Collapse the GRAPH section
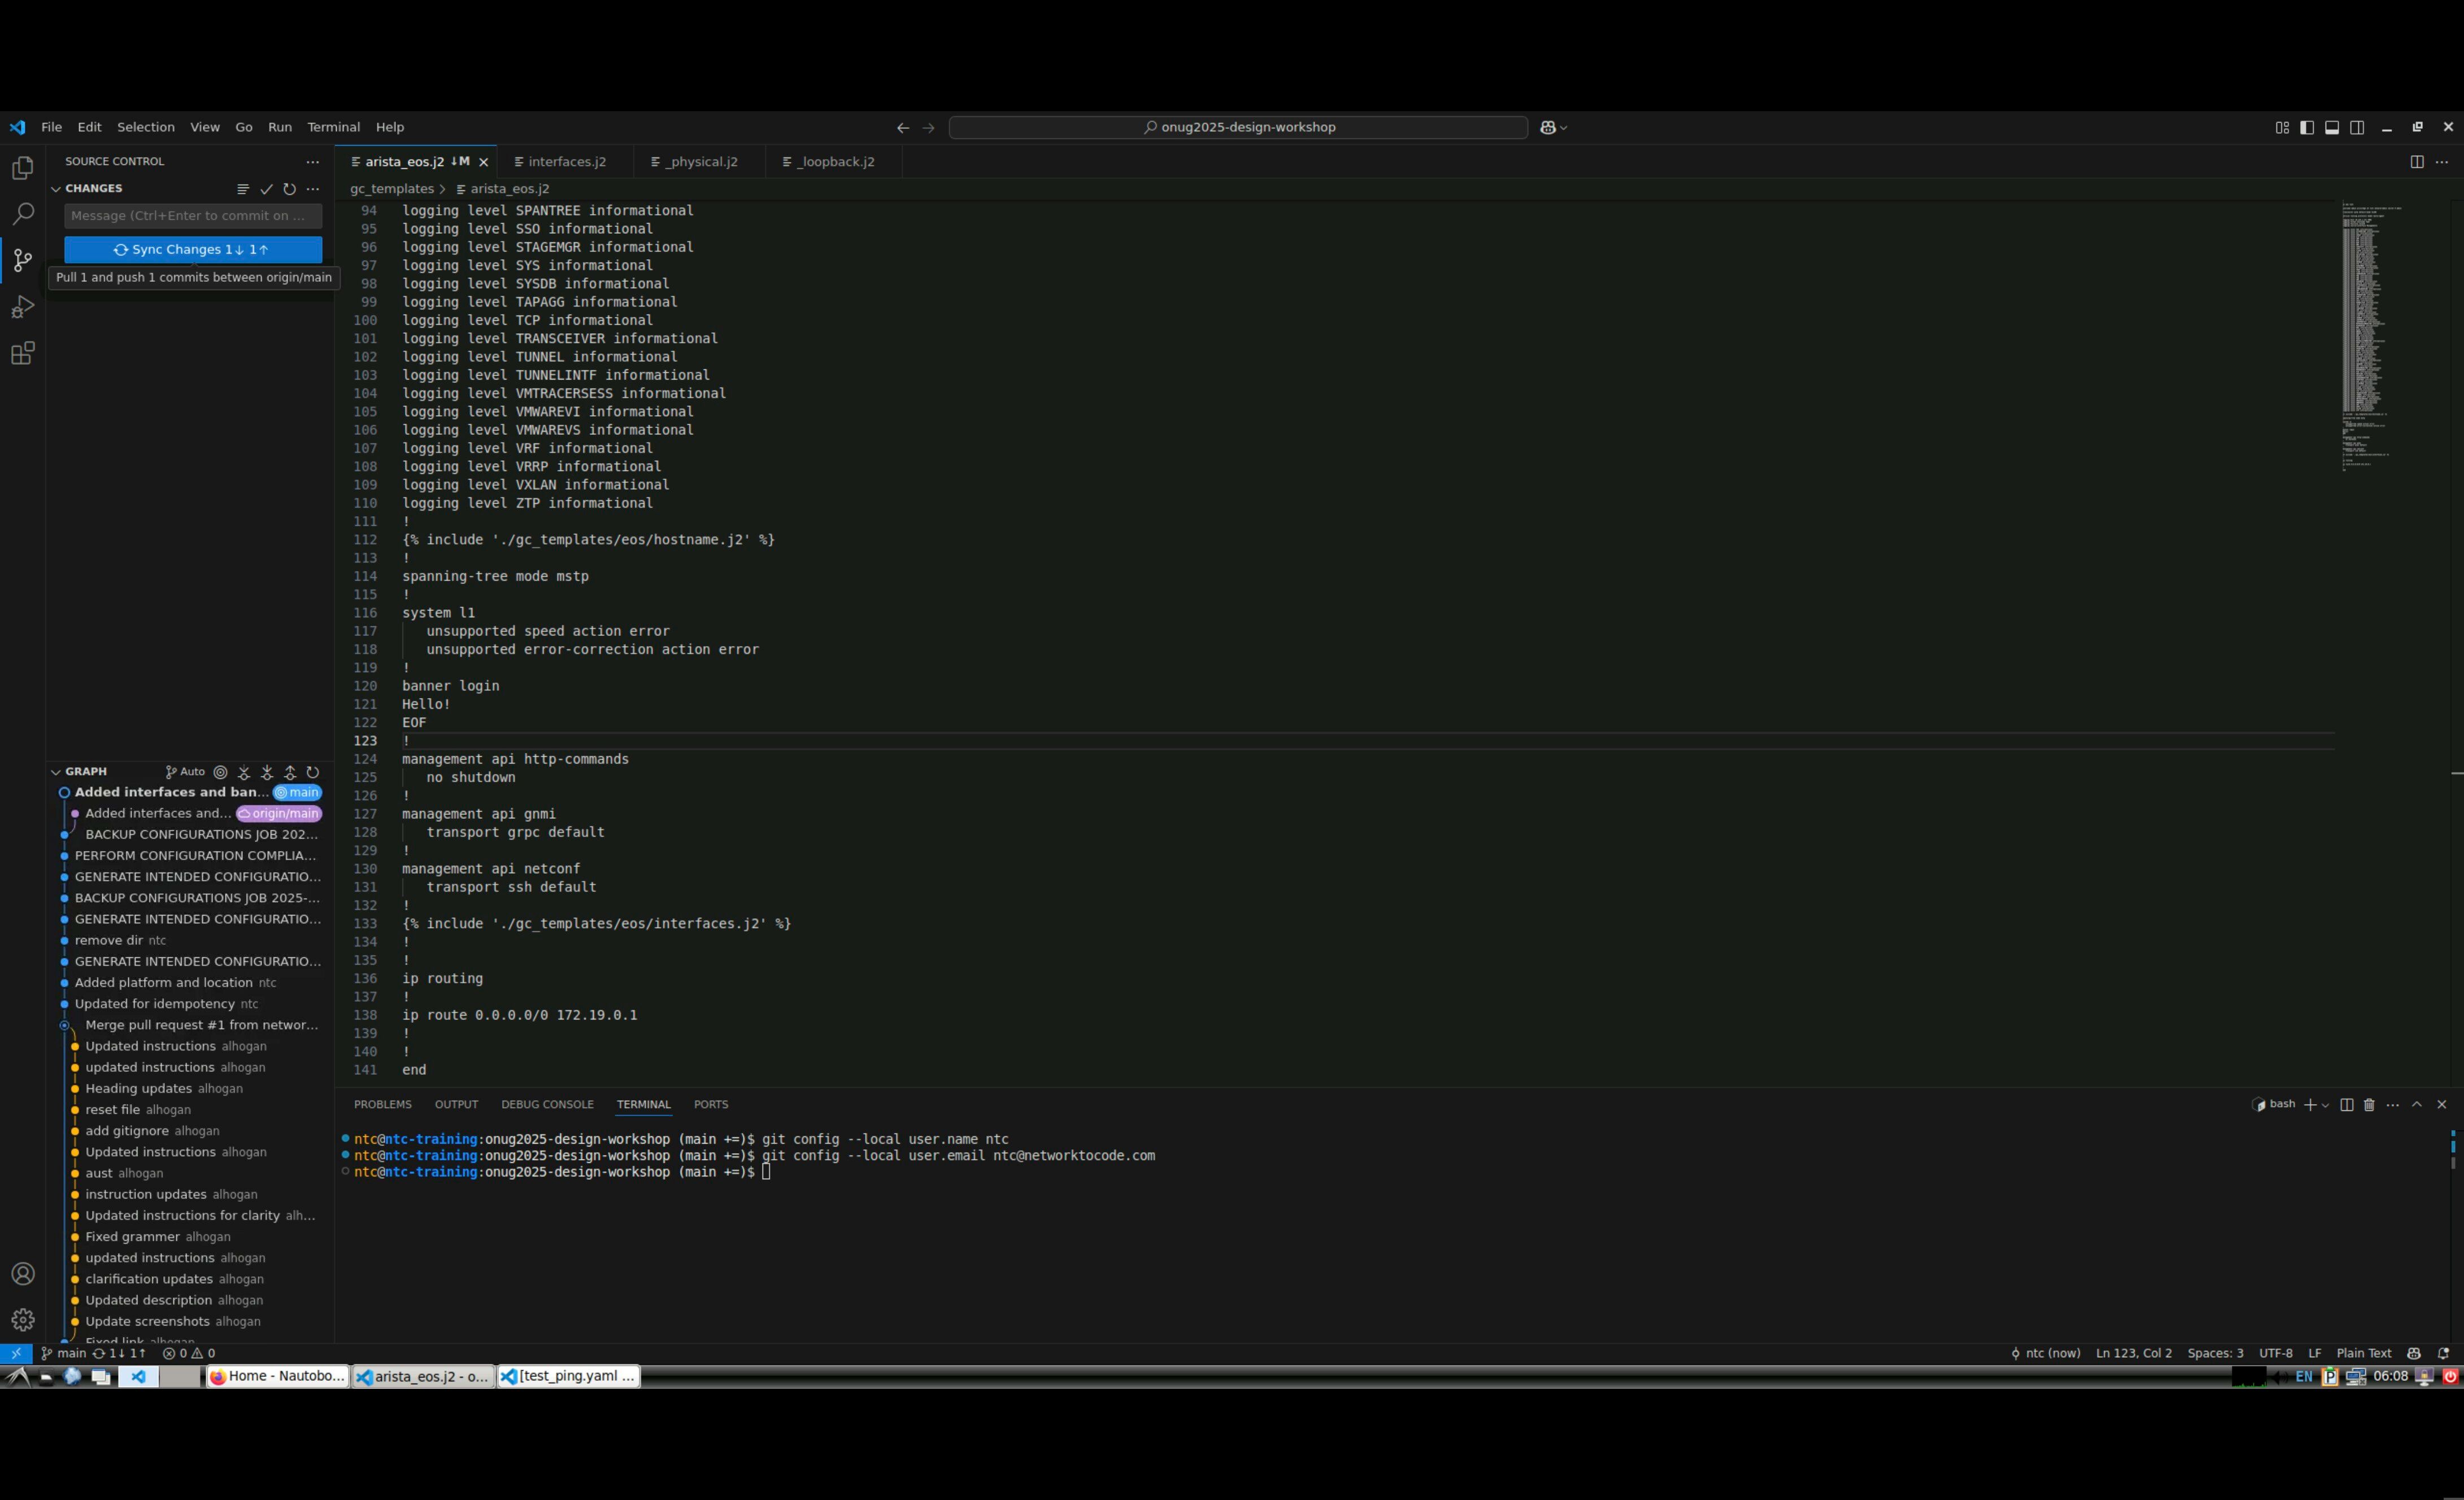The width and height of the screenshot is (2464, 1500). coord(56,772)
